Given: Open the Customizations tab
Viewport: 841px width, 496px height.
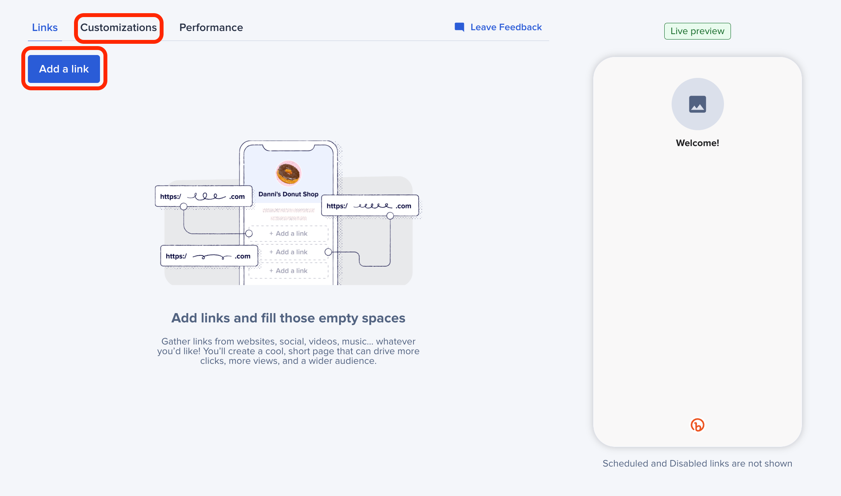Looking at the screenshot, I should (x=119, y=27).
